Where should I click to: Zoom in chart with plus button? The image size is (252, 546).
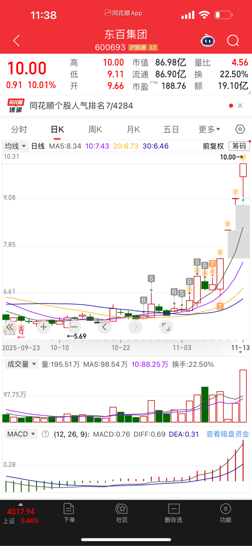click(x=44, y=327)
